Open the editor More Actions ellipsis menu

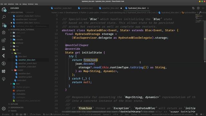coord(203,8)
